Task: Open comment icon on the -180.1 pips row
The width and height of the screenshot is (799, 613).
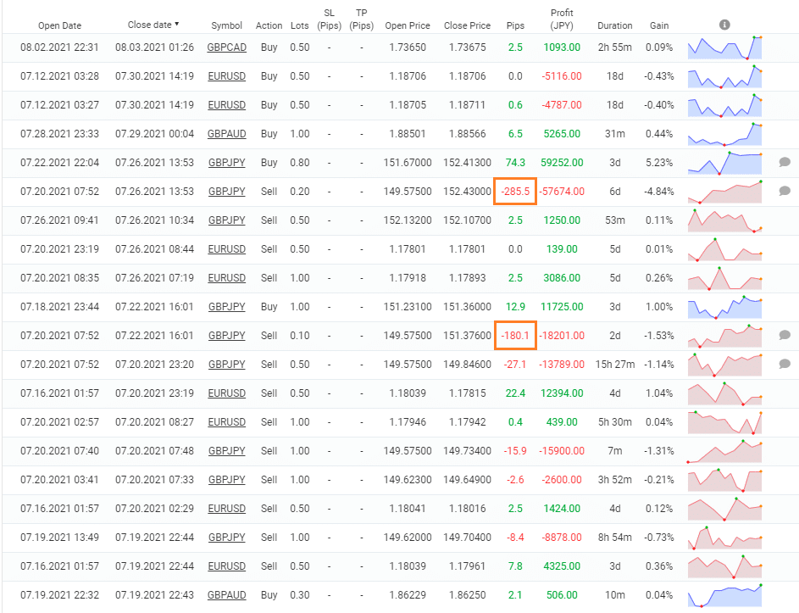Action: click(x=785, y=335)
